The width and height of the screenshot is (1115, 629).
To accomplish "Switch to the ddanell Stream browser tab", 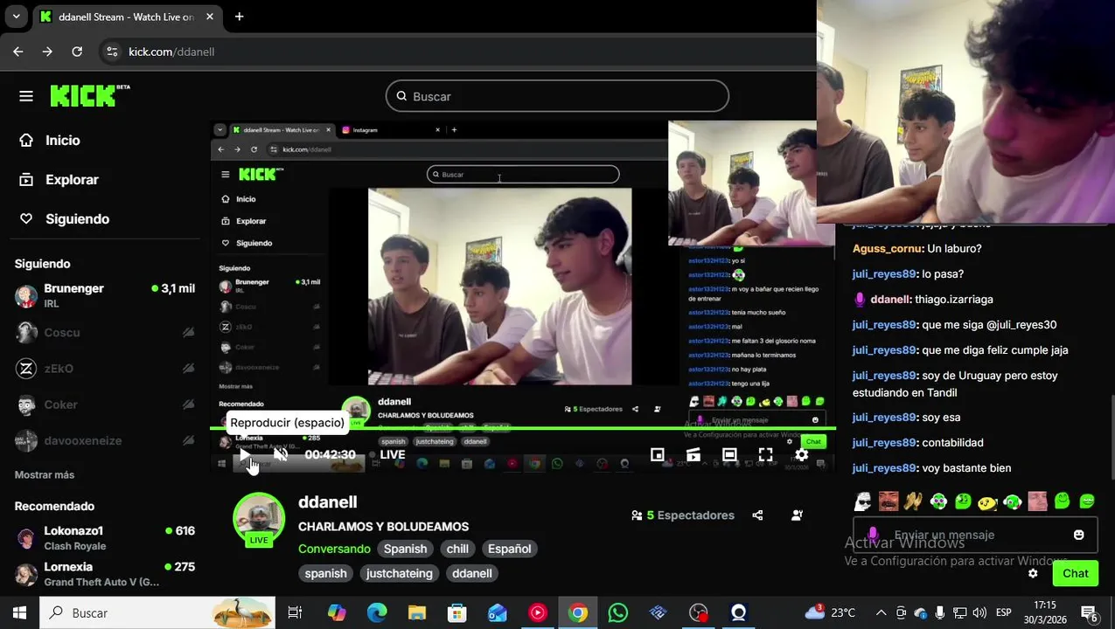I will click(126, 17).
